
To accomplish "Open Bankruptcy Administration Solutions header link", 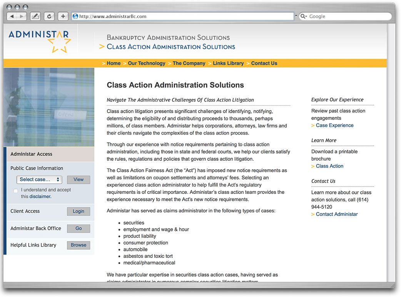I will pos(168,38).
